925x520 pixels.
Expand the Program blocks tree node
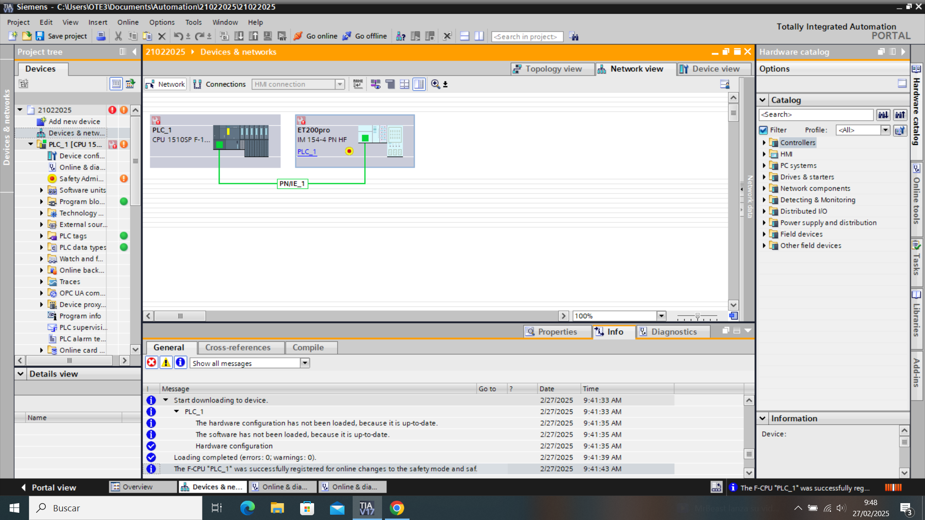click(41, 202)
